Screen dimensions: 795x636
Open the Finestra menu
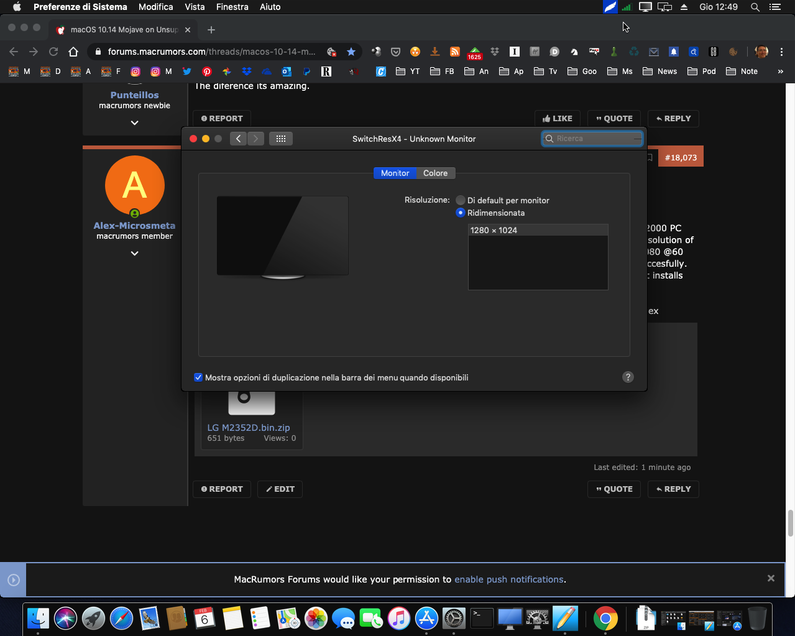232,7
